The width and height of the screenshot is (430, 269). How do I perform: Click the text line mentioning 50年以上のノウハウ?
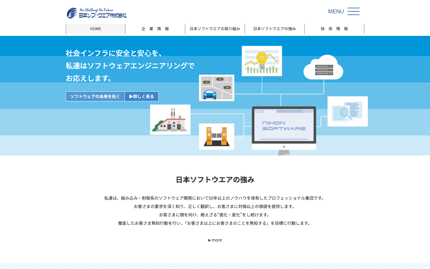[x=215, y=198]
